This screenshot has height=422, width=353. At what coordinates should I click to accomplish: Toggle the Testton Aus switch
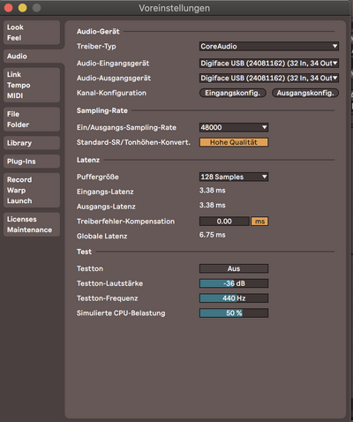(234, 268)
